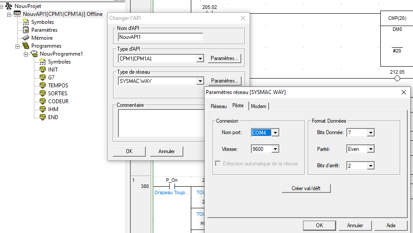Click the NouvAPI1 PLC device icon

(x=17, y=14)
